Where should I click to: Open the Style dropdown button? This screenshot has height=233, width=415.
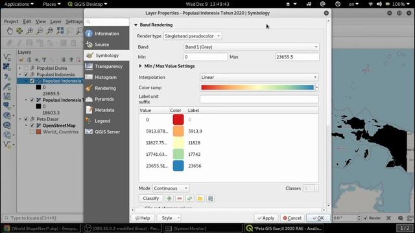pos(169,218)
